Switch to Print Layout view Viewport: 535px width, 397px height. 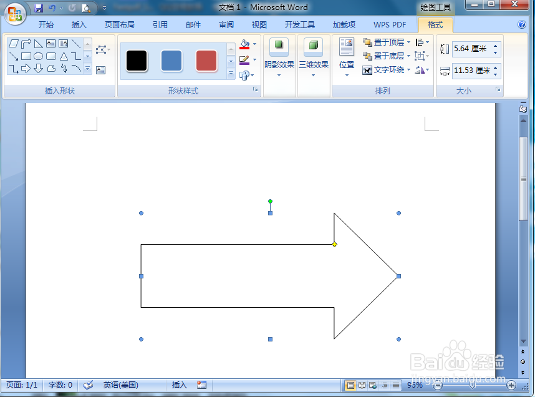point(350,385)
